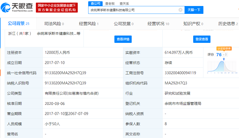Open the 司法风险 tab
239x138 pixels.
click(54, 24)
